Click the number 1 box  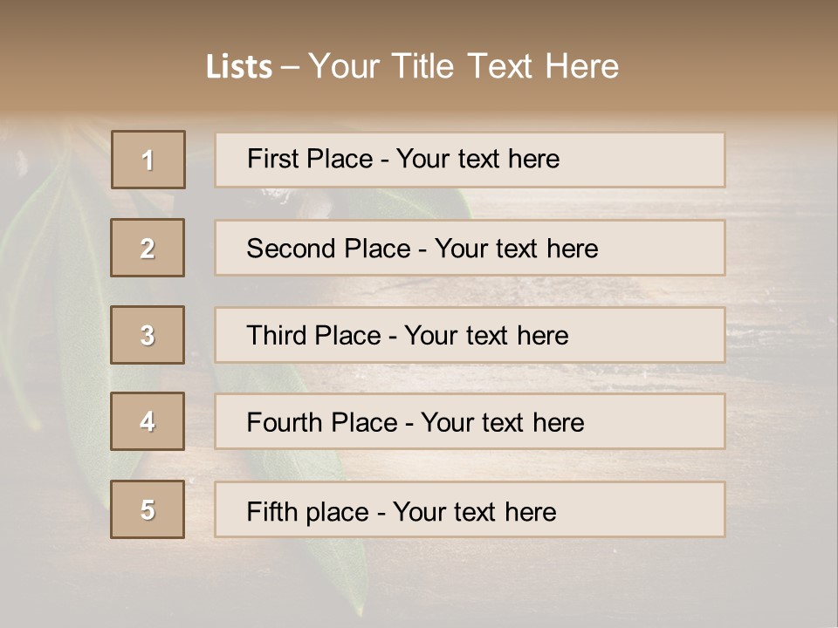pos(148,160)
